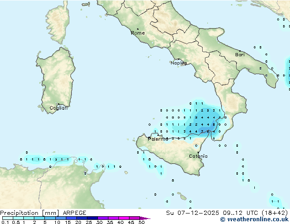
Task: Click the Rome city label
Action: coord(138,33)
